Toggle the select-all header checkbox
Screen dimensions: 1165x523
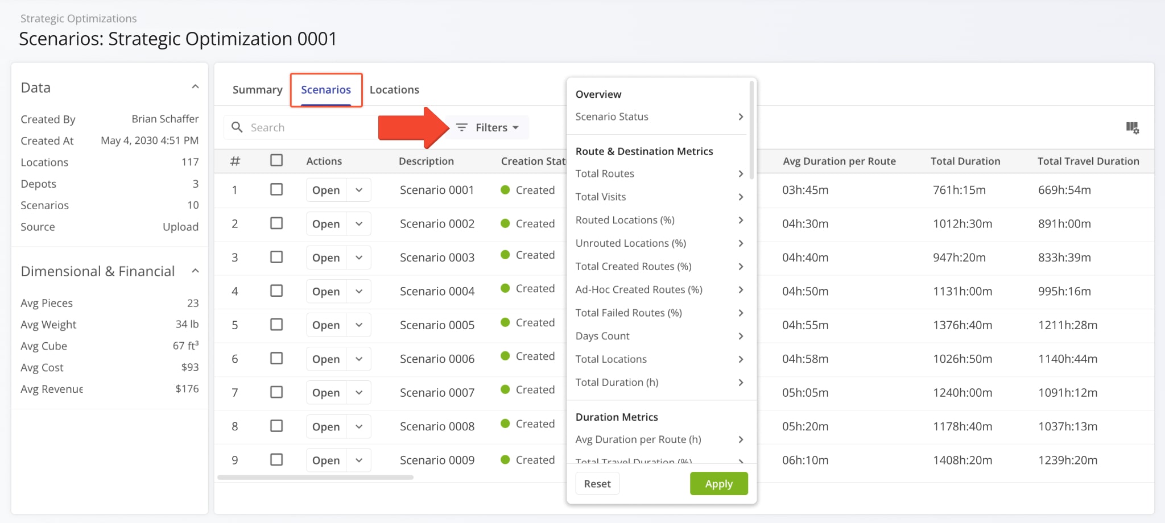coord(276,160)
